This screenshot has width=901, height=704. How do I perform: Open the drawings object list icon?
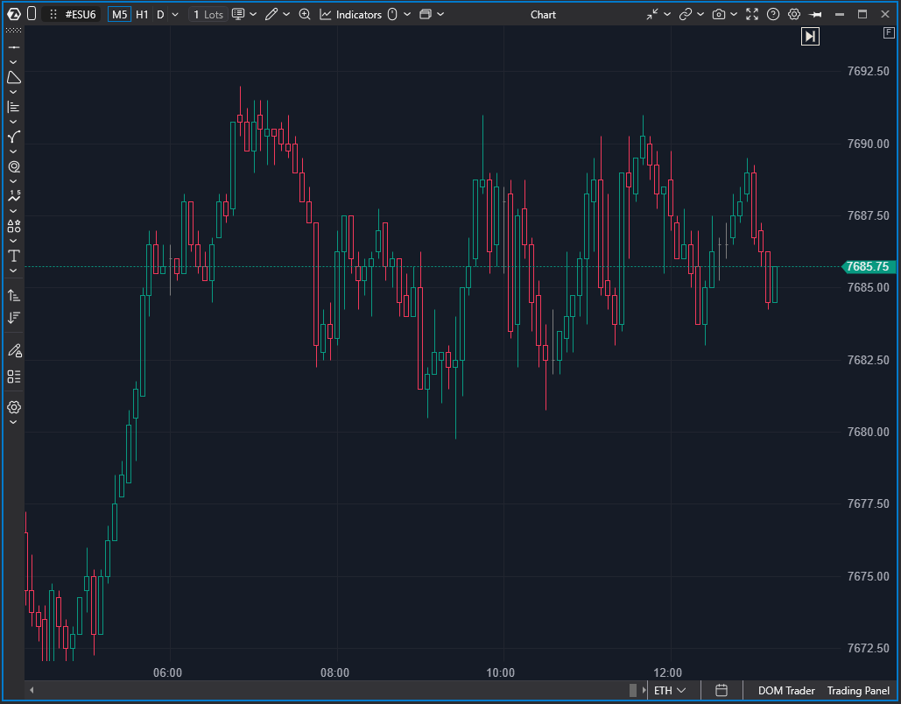14,377
